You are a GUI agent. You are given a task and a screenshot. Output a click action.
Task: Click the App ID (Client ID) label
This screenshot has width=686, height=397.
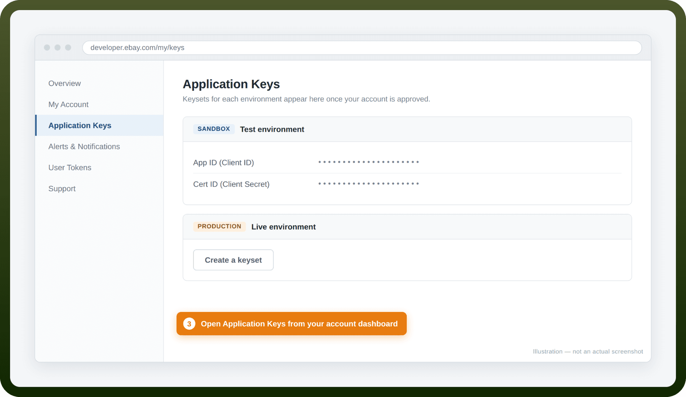click(x=223, y=163)
